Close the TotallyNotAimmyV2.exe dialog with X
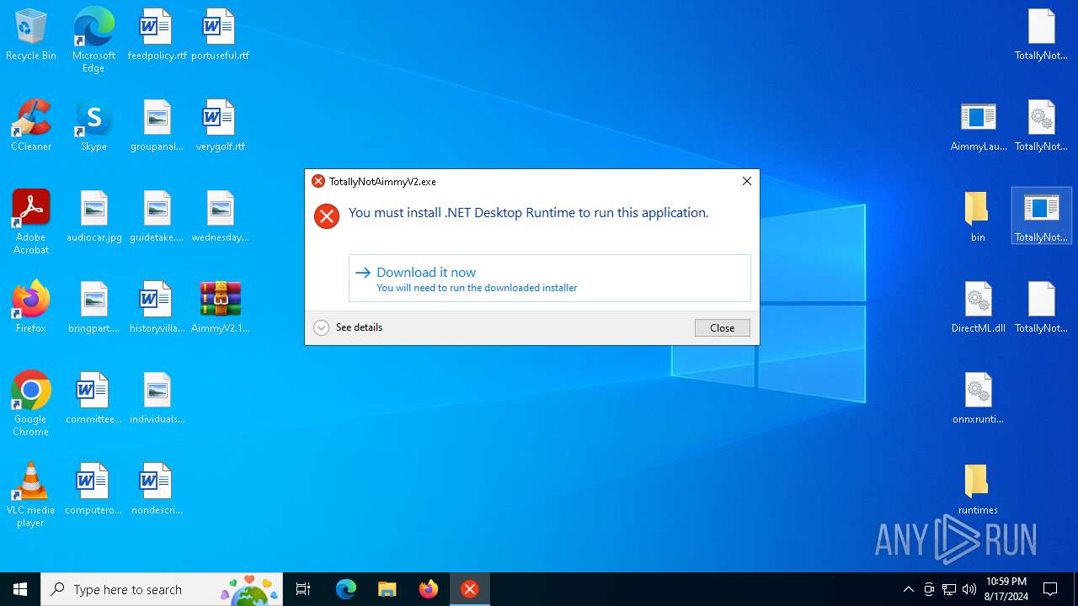1078x606 pixels. tap(746, 181)
